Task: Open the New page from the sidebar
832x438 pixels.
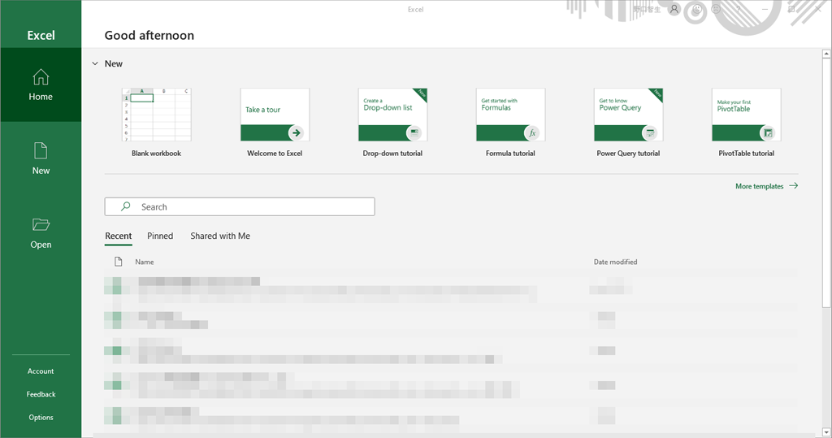Action: [41, 158]
